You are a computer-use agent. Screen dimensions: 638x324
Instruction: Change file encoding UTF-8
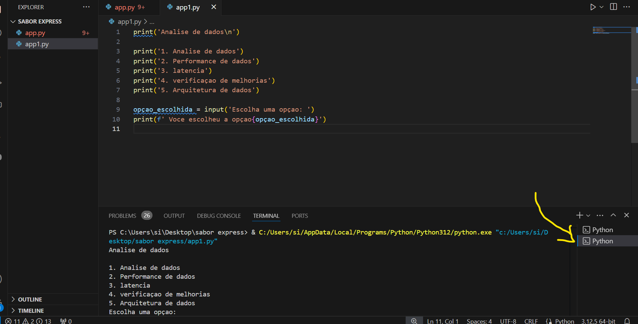tap(508, 321)
